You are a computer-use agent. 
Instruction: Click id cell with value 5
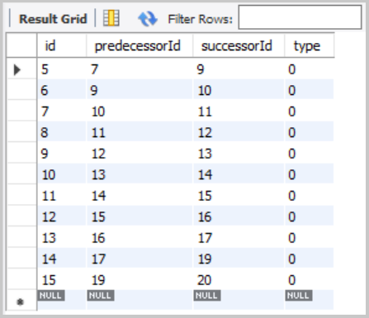(x=62, y=69)
